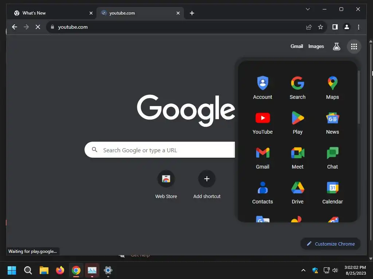
Task: Click Customize Chrome button
Action: click(x=330, y=244)
